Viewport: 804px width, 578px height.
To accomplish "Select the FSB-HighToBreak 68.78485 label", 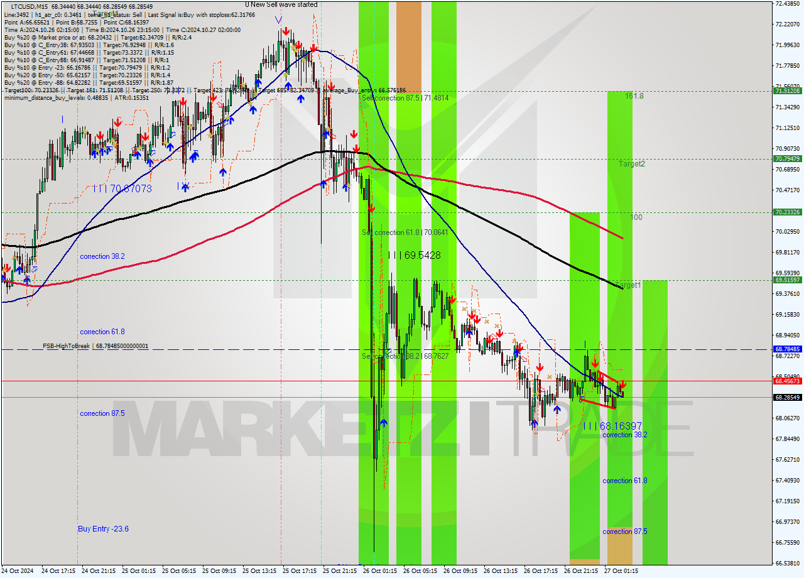I will pos(95,346).
